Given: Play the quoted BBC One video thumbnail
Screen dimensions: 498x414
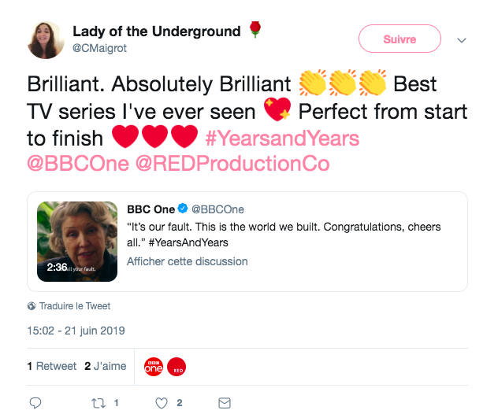Looking at the screenshot, I should point(77,242).
